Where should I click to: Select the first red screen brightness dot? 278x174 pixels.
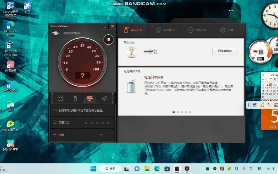tap(86, 123)
